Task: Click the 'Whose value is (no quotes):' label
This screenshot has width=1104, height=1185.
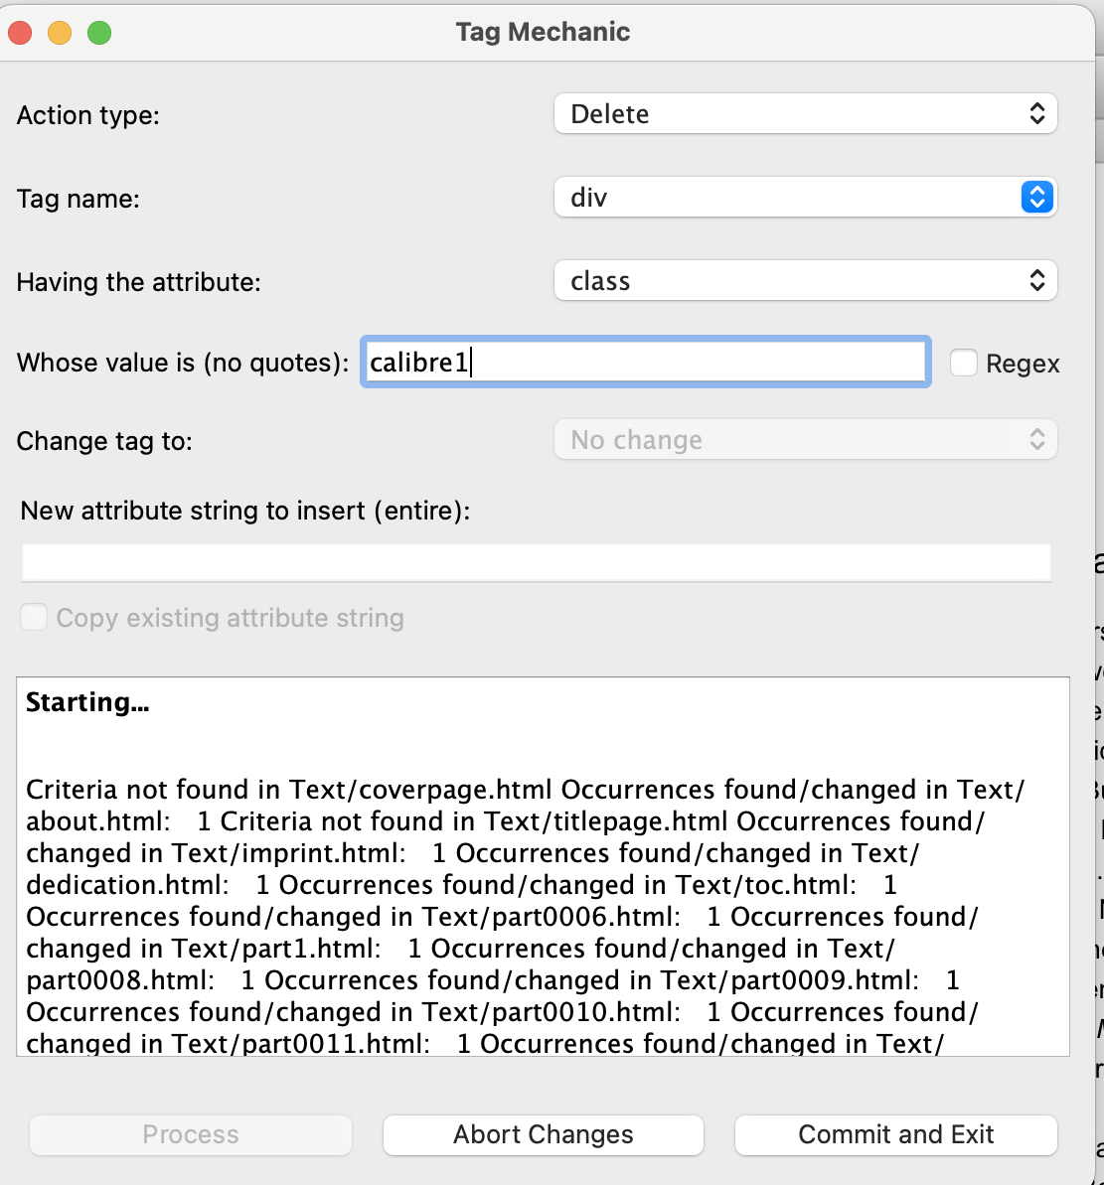Action: 183,363
